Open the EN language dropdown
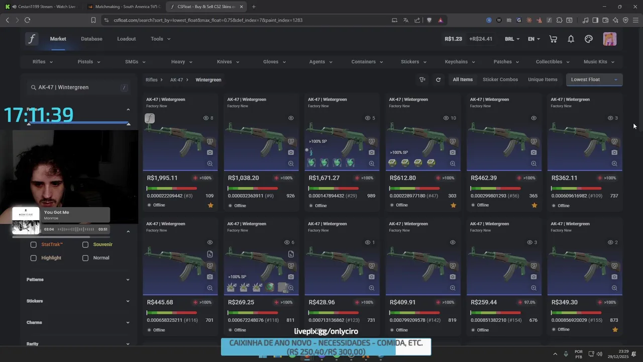643x362 pixels. coord(534,39)
